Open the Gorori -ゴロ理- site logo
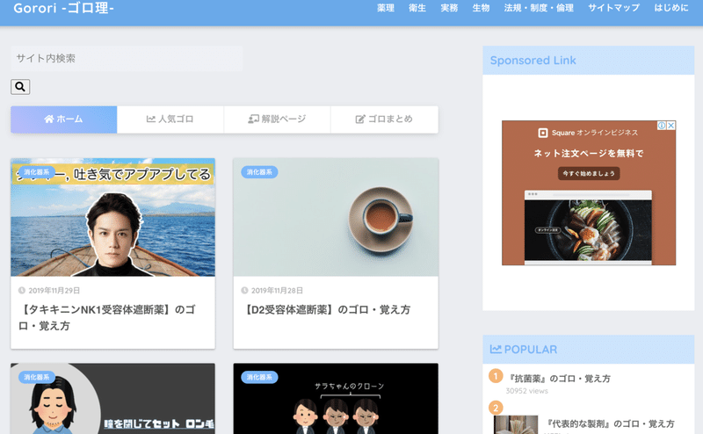The width and height of the screenshot is (703, 434). tap(63, 8)
